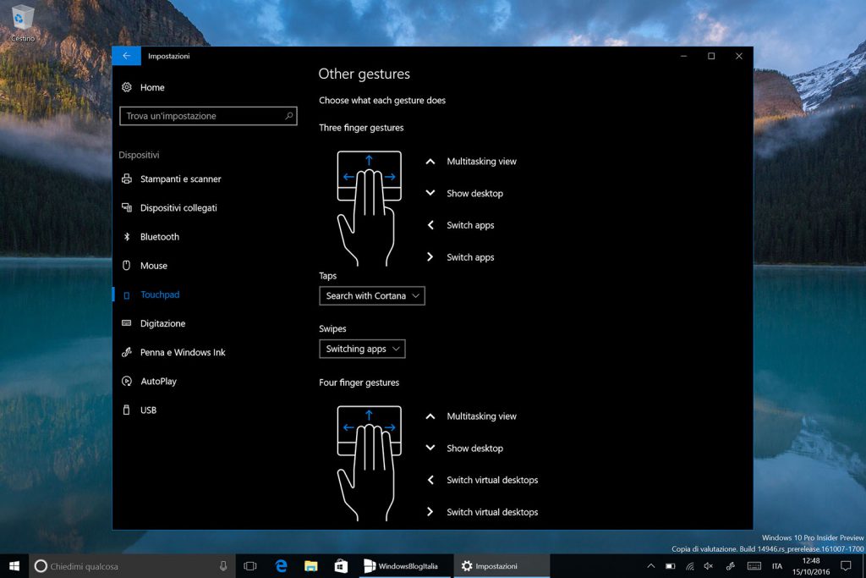866x578 pixels.
Task: Click Home at the top of the sidebar
Action: (x=153, y=87)
